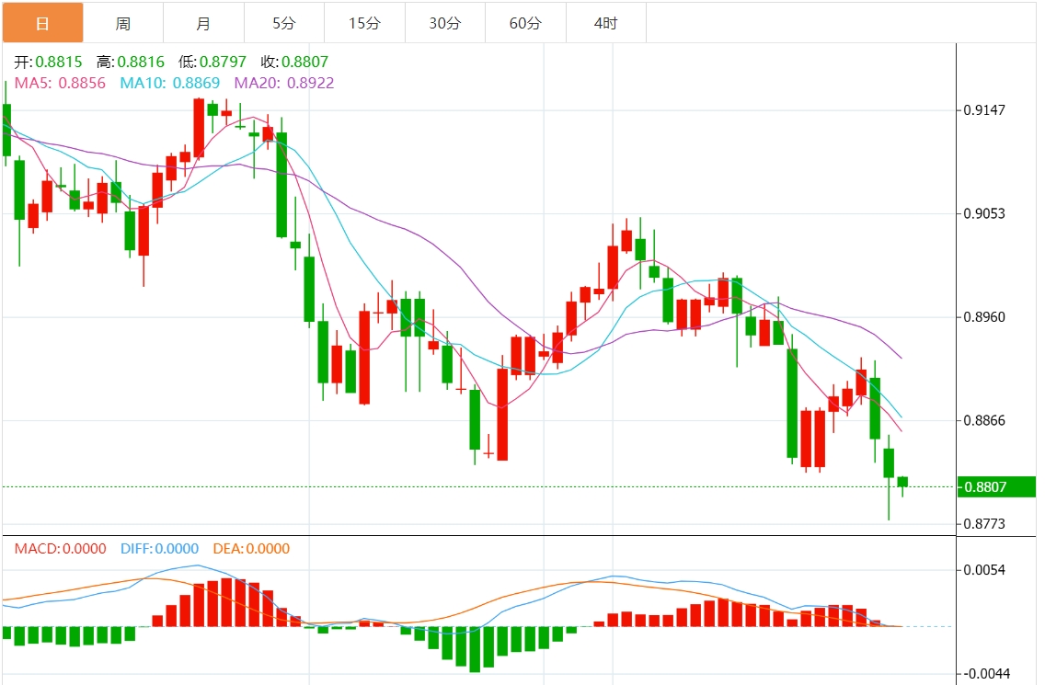
Task: Click the 0.8960 price axis label
Action: pos(984,317)
